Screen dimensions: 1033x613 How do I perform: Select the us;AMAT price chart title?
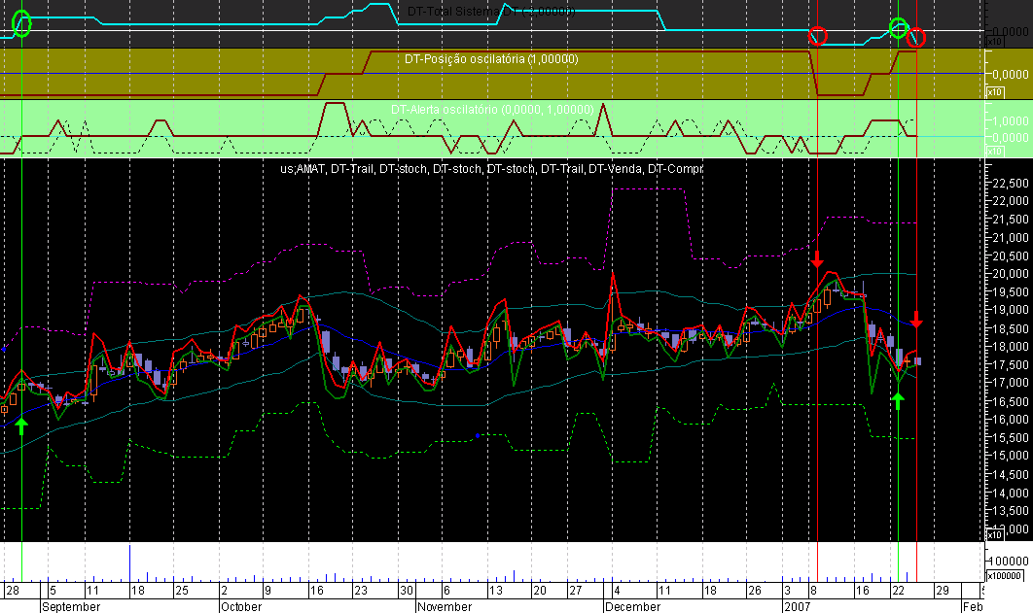[491, 169]
